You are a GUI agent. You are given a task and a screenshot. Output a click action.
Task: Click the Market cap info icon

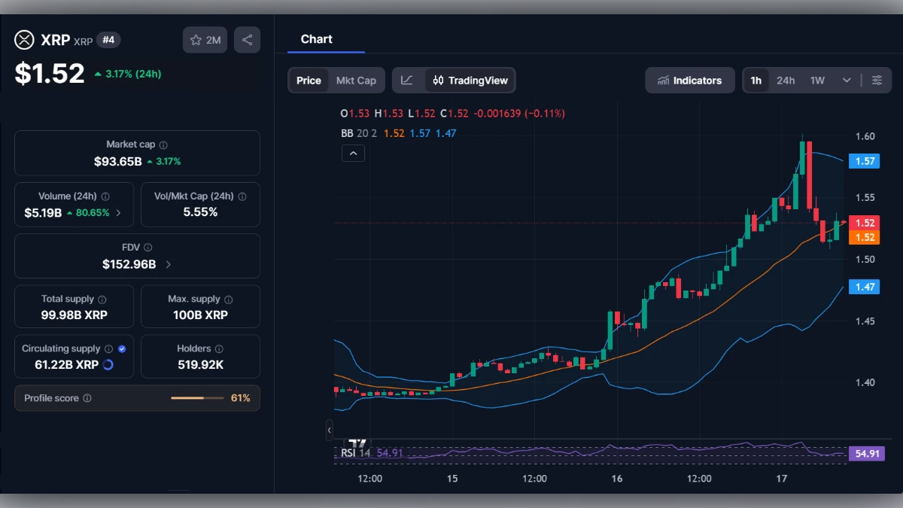163,144
